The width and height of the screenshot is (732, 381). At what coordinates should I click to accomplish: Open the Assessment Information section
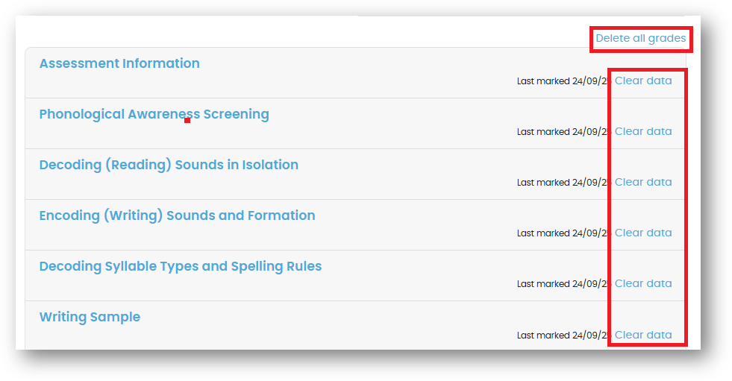[119, 63]
